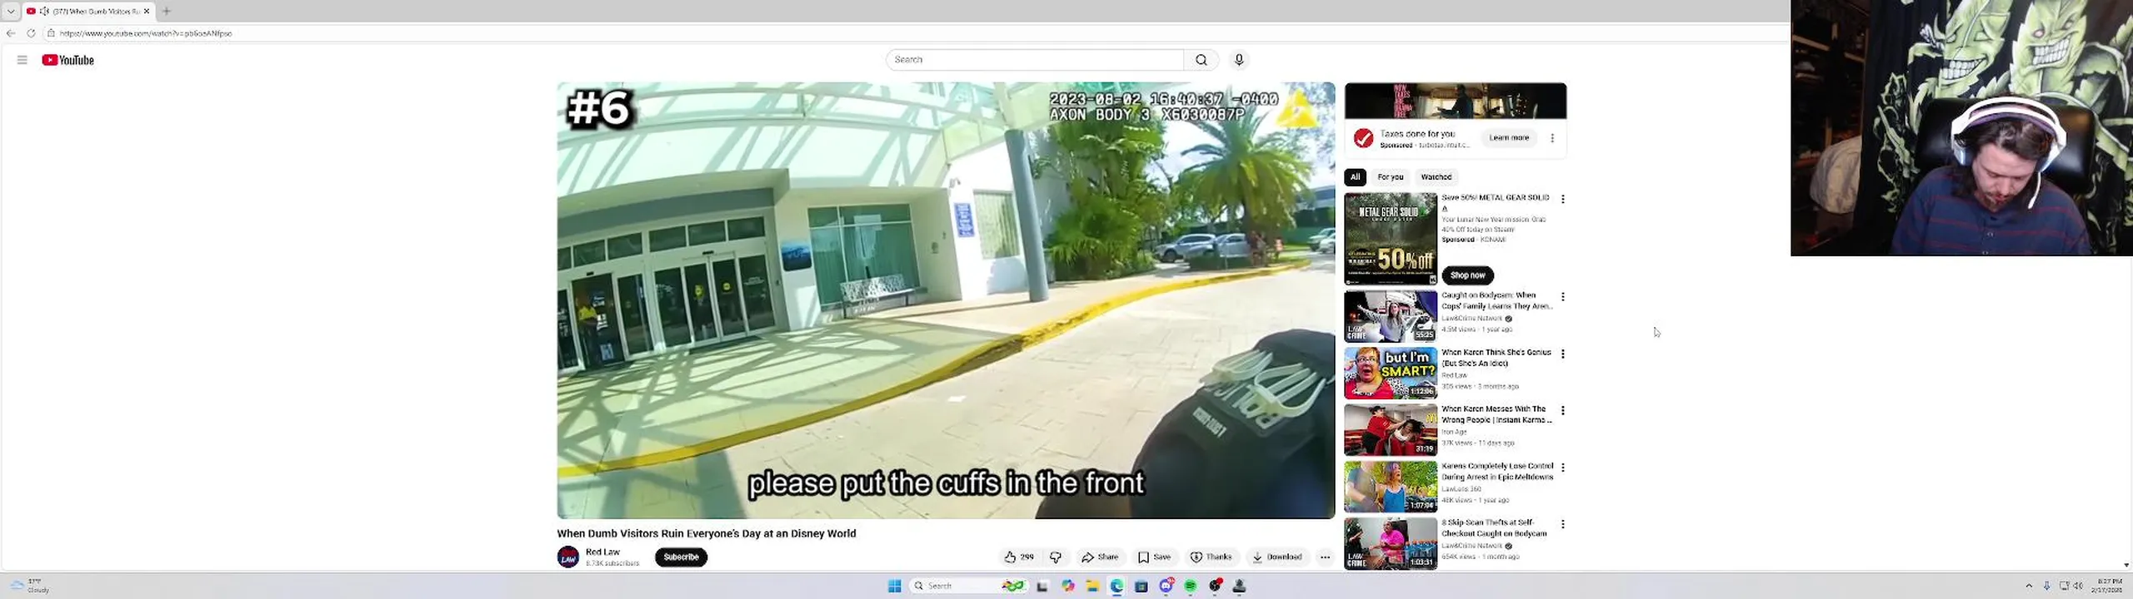Click the search magnifier button
Screen dimensions: 2133x599
pyautogui.click(x=1201, y=60)
